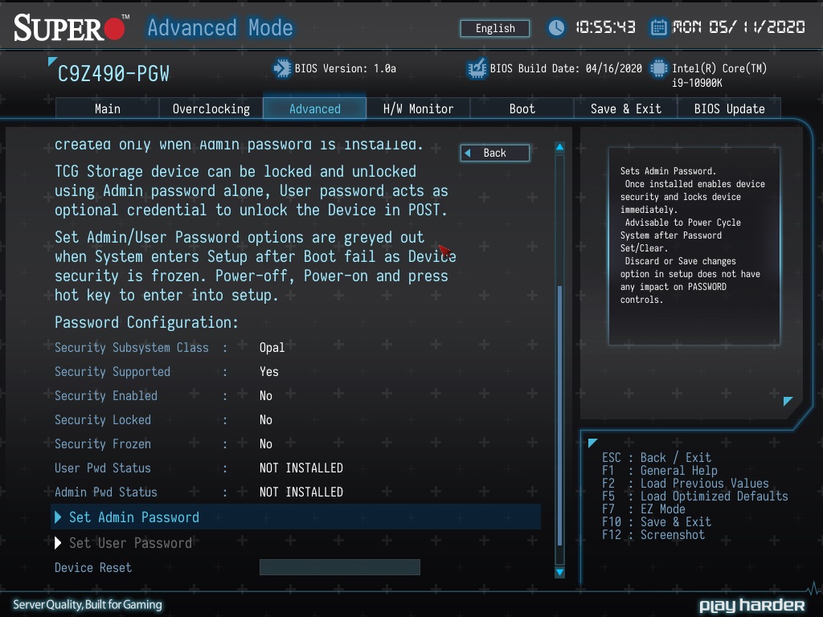Open the H/W Monitor tab
This screenshot has height=617, width=823.
[418, 108]
